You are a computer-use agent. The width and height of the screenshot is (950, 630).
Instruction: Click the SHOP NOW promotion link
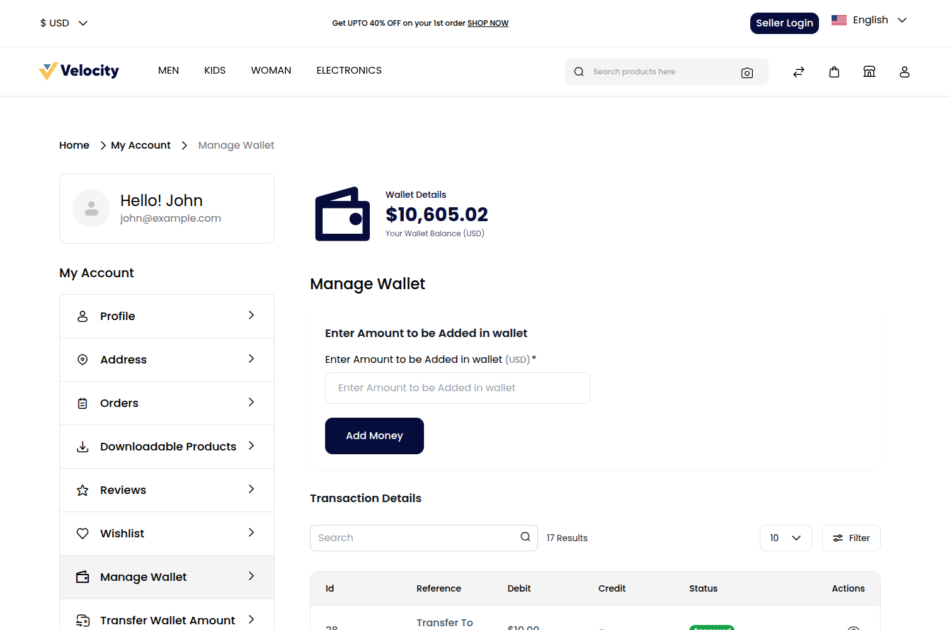pos(488,23)
